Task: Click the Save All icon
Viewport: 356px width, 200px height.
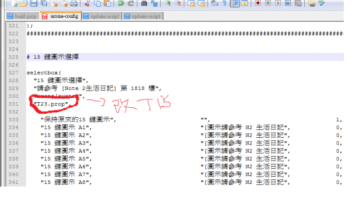Action: [44, 3]
